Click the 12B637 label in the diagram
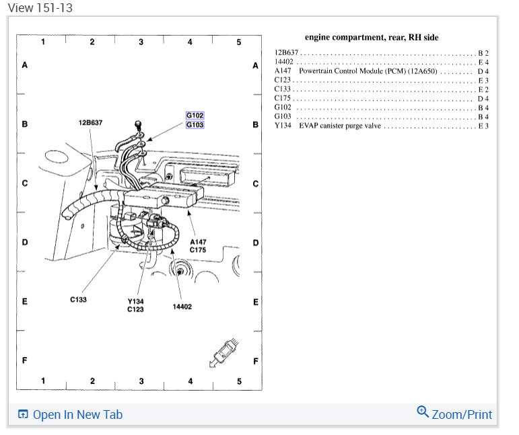Screen dimensions: 519x435 [90, 122]
